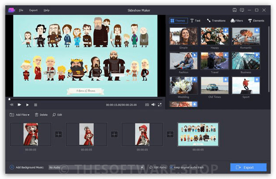Switch to the Elements tab
The height and width of the screenshot is (179, 276).
[x=256, y=21]
